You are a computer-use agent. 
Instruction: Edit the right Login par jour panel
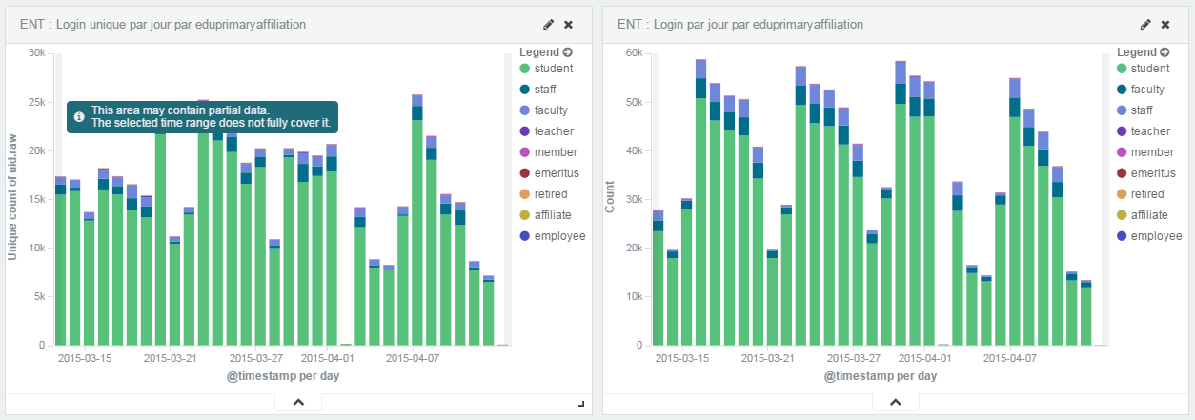click(1145, 24)
